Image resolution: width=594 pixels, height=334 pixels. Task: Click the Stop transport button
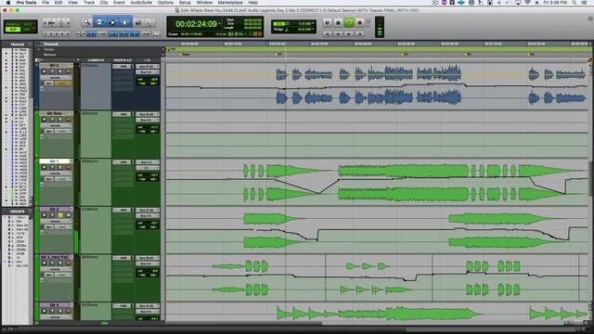tap(338, 22)
